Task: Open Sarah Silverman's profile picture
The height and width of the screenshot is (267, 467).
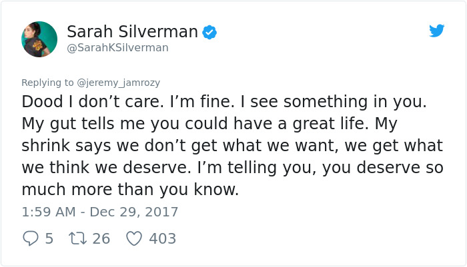Action: [x=39, y=39]
